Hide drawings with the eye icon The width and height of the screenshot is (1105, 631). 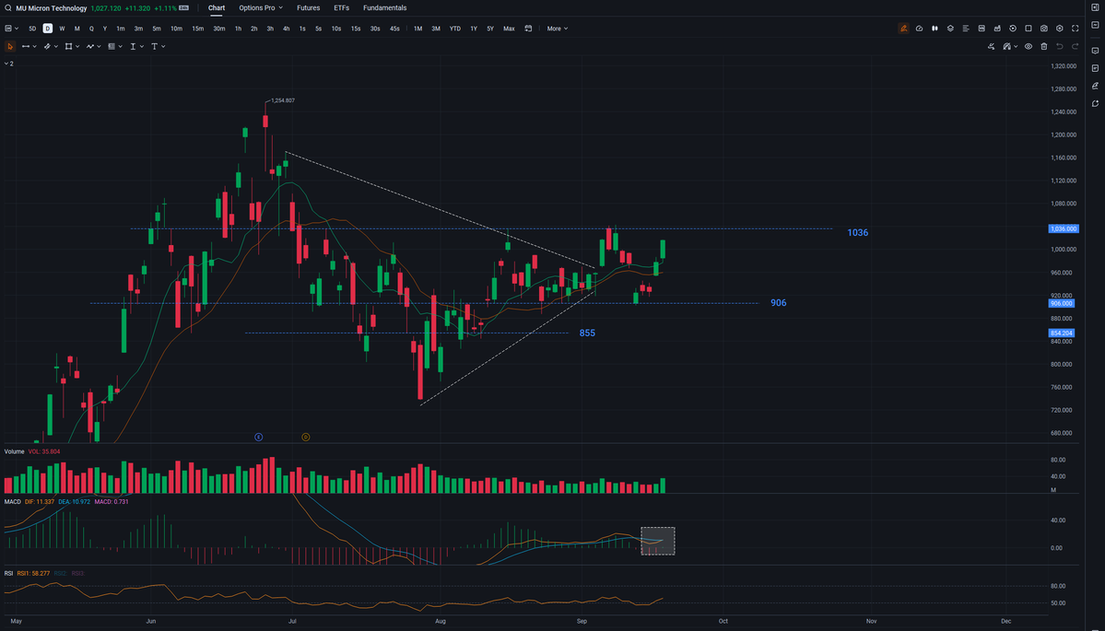pos(1029,46)
